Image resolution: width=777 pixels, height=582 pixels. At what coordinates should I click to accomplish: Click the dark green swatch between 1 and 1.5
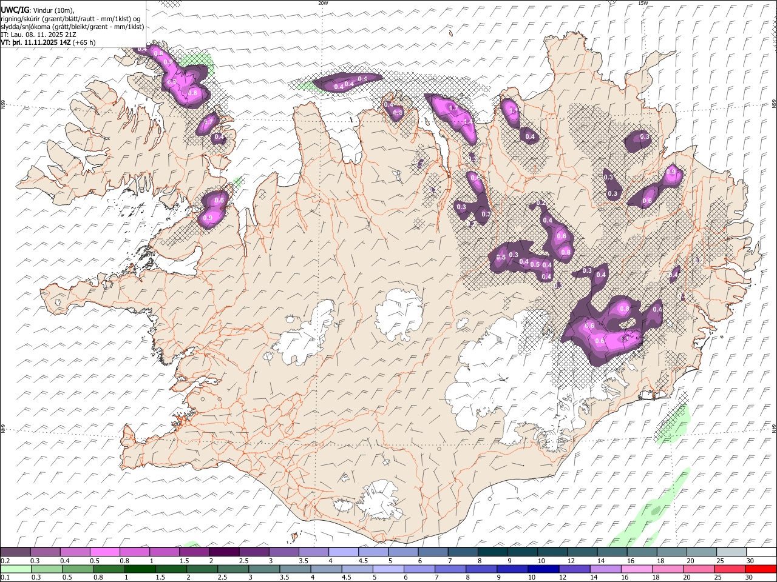[x=139, y=569]
